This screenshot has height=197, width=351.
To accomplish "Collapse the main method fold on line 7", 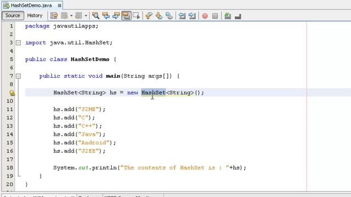I will [18, 76].
